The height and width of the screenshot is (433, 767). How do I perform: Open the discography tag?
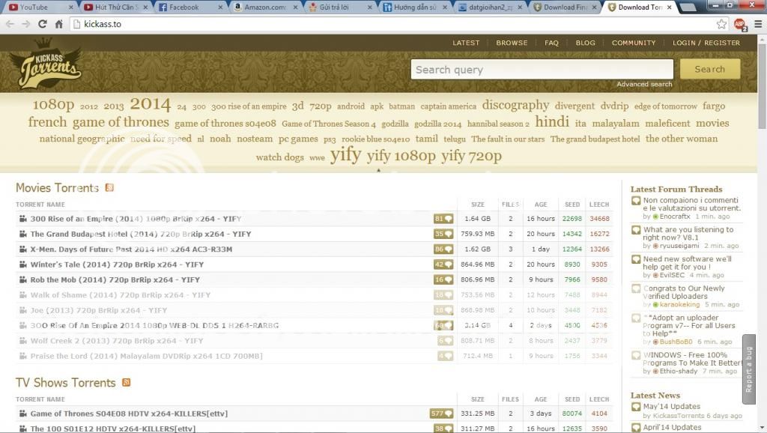click(515, 105)
